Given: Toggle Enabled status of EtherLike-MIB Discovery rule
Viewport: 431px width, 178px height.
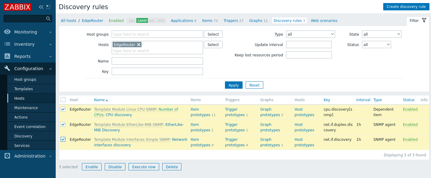Looking at the screenshot, I should [x=410, y=125].
